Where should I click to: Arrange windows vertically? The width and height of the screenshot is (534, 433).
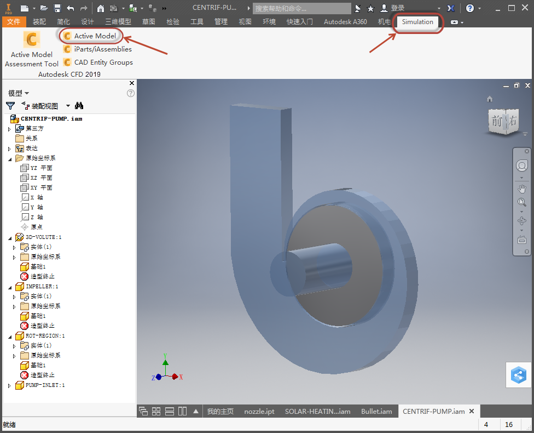click(x=183, y=412)
